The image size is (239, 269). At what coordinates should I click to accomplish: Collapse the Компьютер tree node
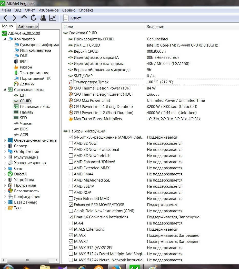[5, 39]
